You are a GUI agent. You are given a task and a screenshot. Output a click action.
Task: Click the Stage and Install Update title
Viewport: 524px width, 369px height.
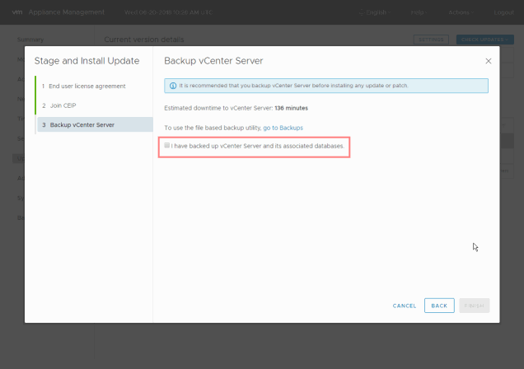point(87,61)
